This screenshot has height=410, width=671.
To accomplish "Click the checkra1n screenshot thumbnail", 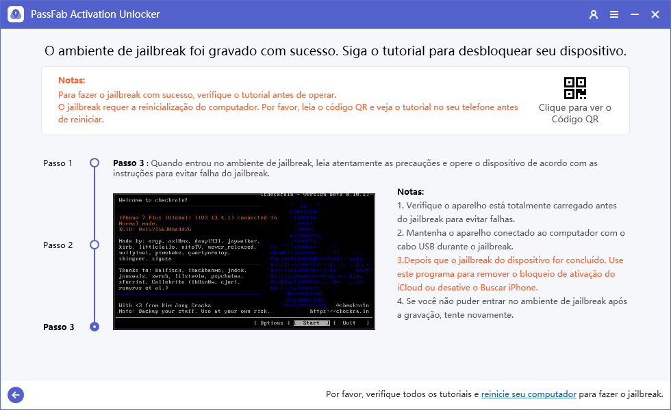I will click(x=243, y=260).
